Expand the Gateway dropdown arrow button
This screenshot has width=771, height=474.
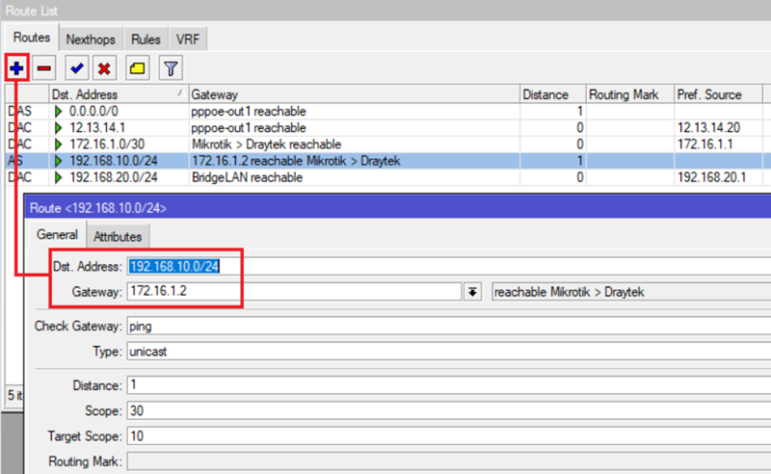(x=472, y=292)
